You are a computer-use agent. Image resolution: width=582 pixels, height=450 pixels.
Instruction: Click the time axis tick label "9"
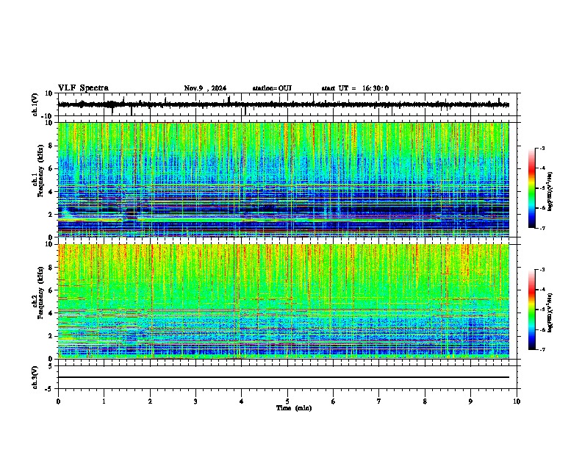click(x=470, y=401)
